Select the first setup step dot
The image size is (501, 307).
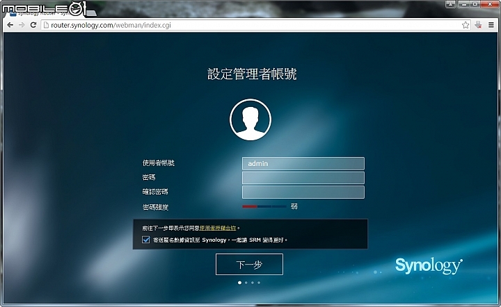[239, 283]
